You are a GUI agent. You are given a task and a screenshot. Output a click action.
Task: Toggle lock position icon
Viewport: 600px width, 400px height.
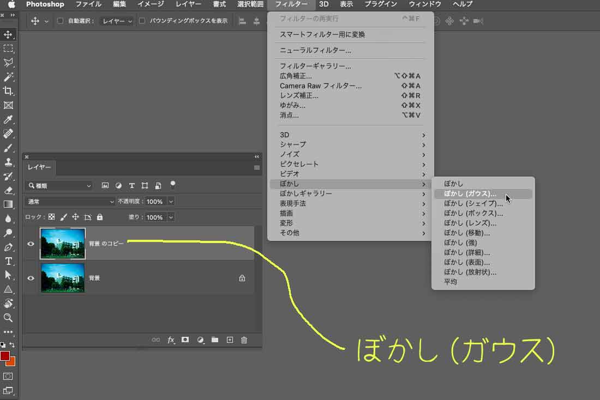tap(75, 217)
